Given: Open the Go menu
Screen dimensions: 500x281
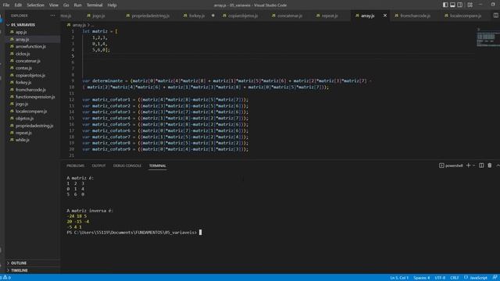Looking at the screenshot, I should 66,5.
